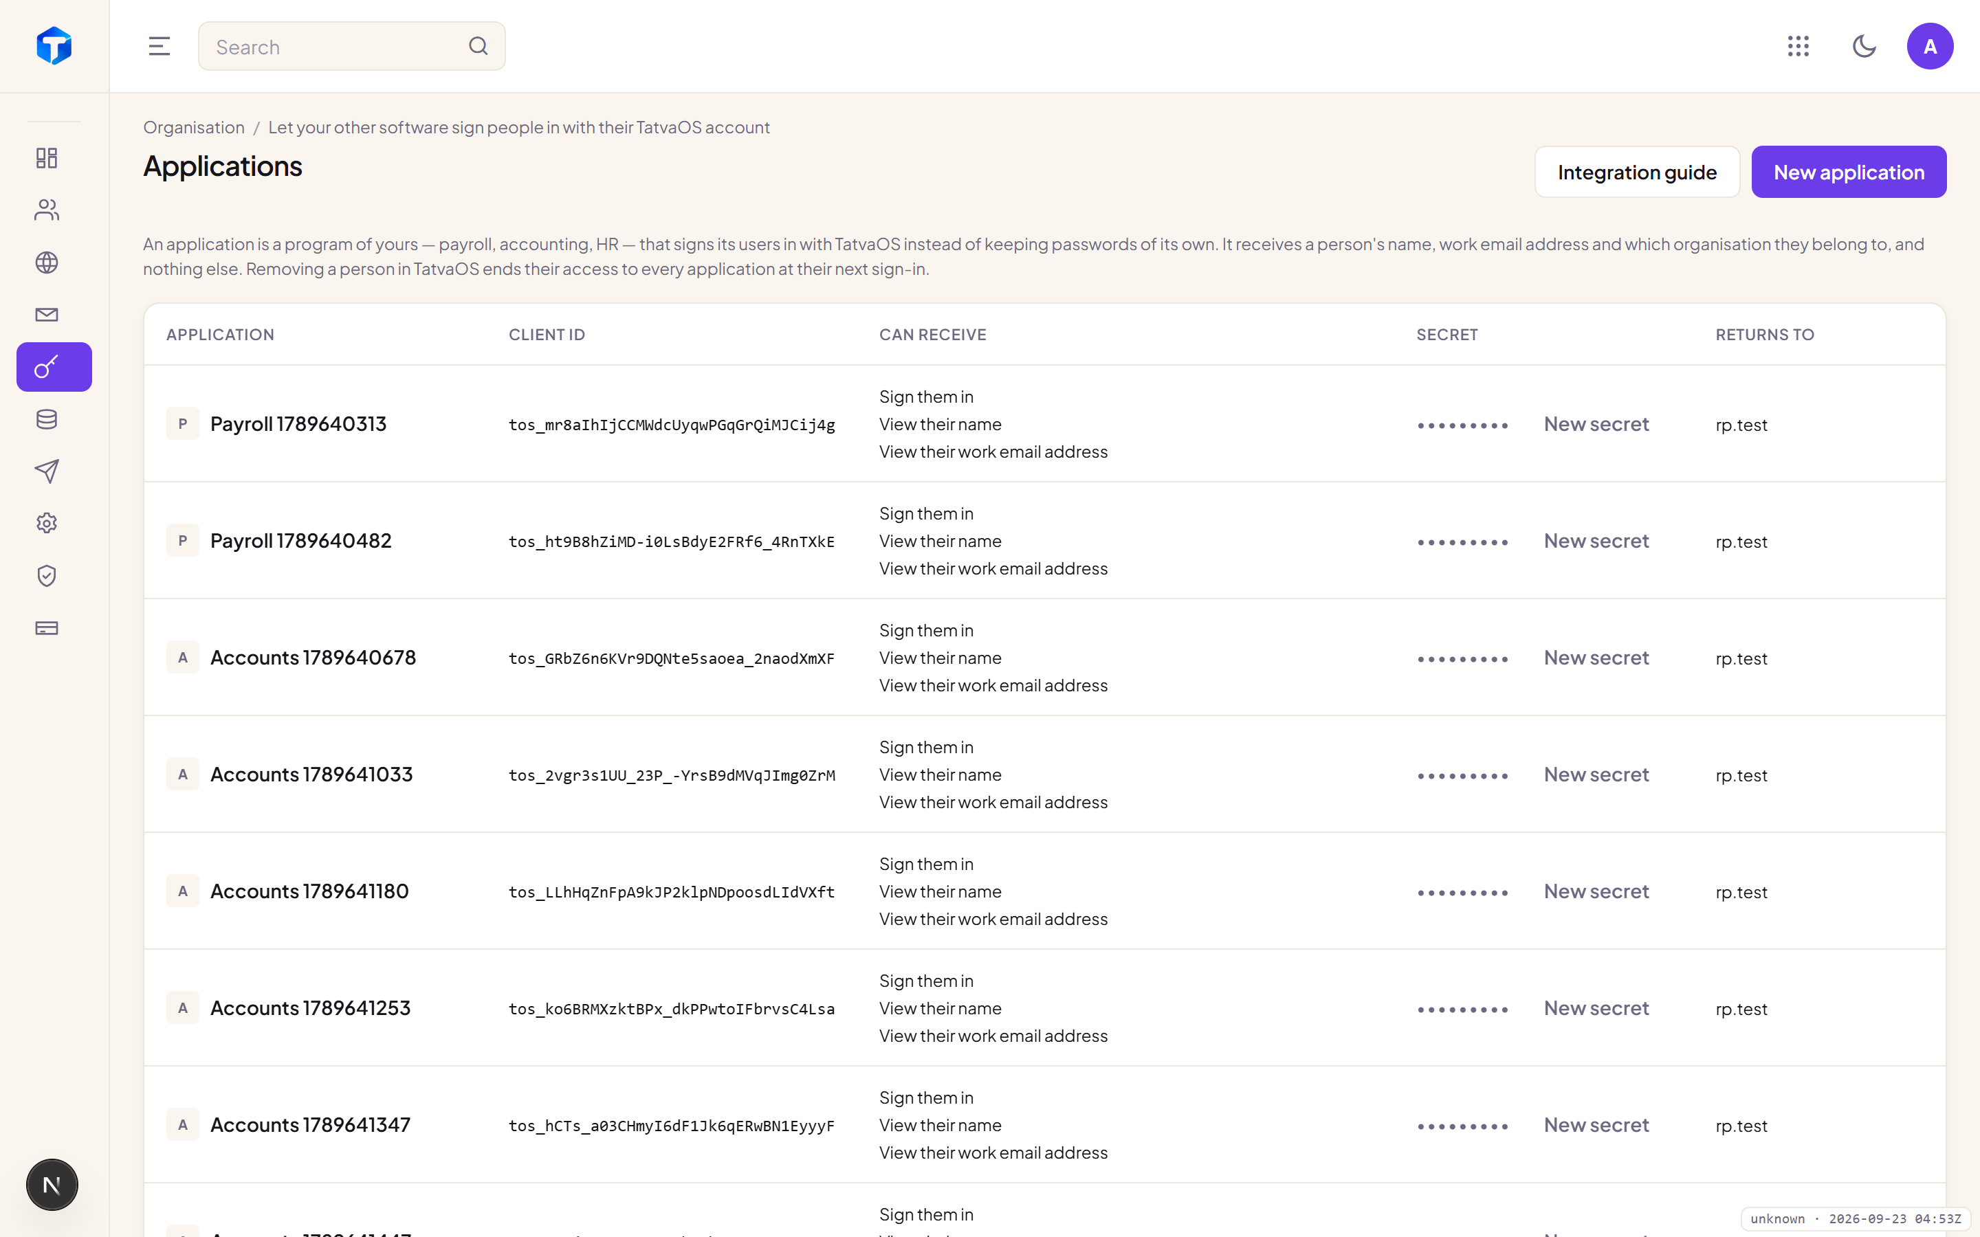Click the A badge of Accounts 1789641253
Viewport: 1980px width, 1237px height.
pyautogui.click(x=182, y=1008)
